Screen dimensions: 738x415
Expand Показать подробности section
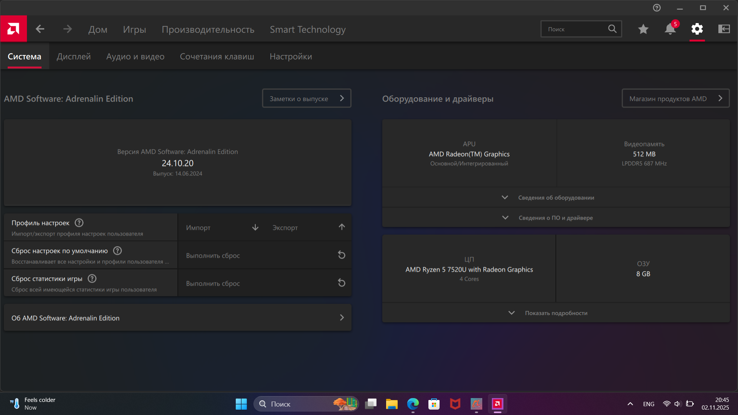pyautogui.click(x=556, y=313)
